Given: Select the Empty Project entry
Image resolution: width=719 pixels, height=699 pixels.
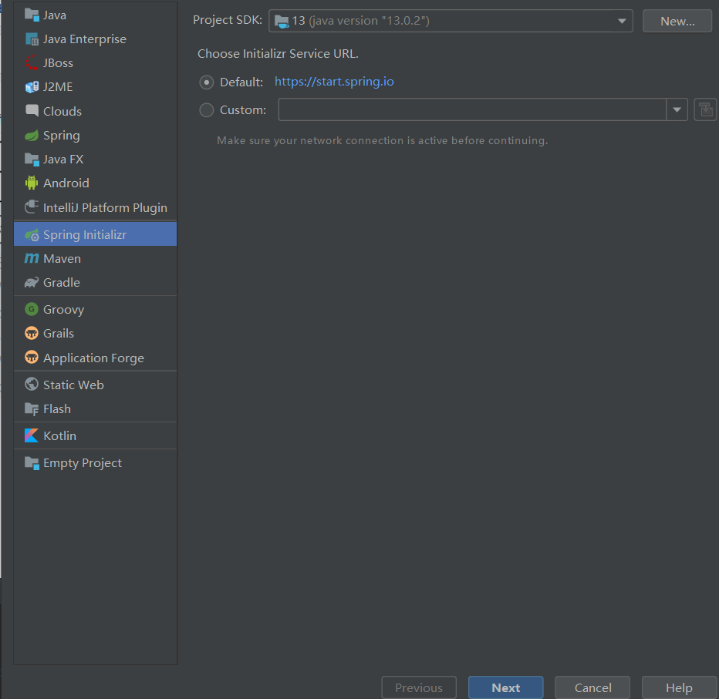Looking at the screenshot, I should click(x=96, y=463).
